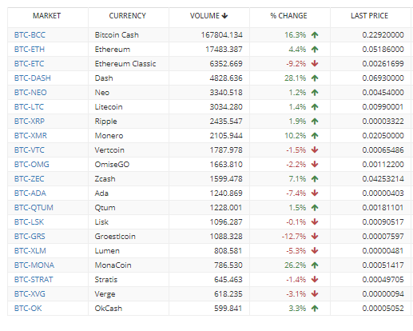Select the MonaCoin currency name
This screenshot has width=413, height=331.
pyautogui.click(x=113, y=265)
